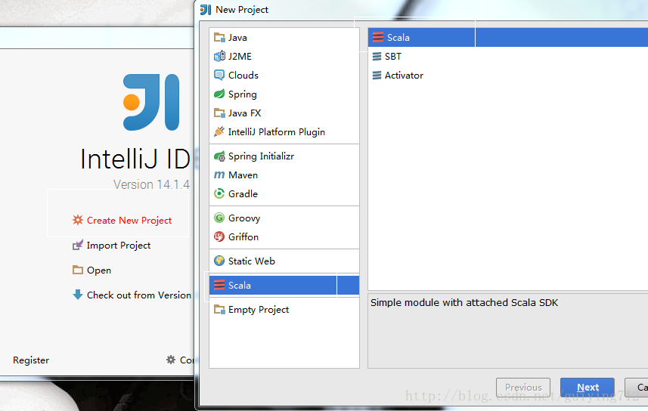Select Scala category in left list

click(x=284, y=285)
